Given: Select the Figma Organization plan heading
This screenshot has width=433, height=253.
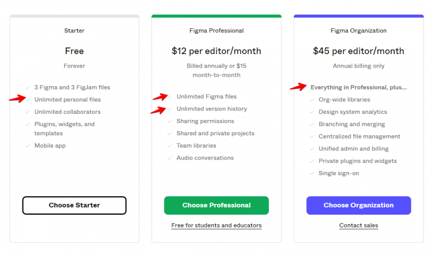Looking at the screenshot, I should coord(359,30).
